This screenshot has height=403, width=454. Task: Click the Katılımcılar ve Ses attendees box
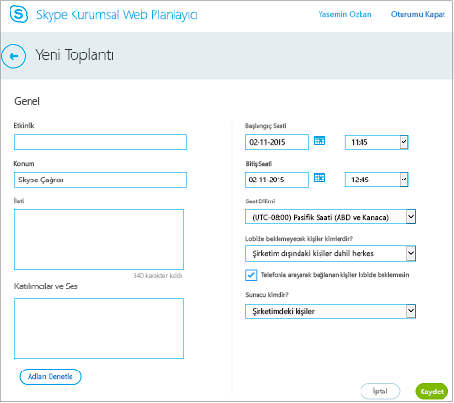[99, 329]
